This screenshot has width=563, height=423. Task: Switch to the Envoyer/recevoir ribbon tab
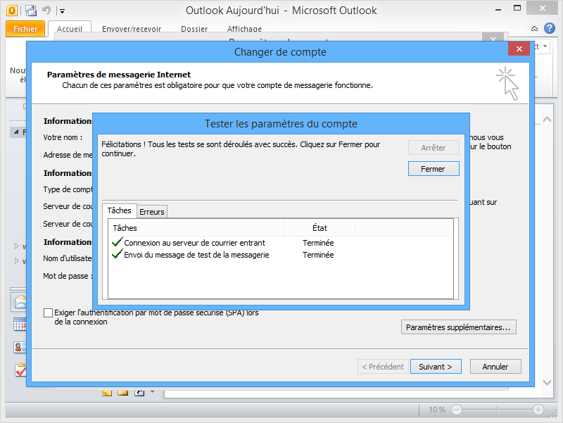click(132, 29)
